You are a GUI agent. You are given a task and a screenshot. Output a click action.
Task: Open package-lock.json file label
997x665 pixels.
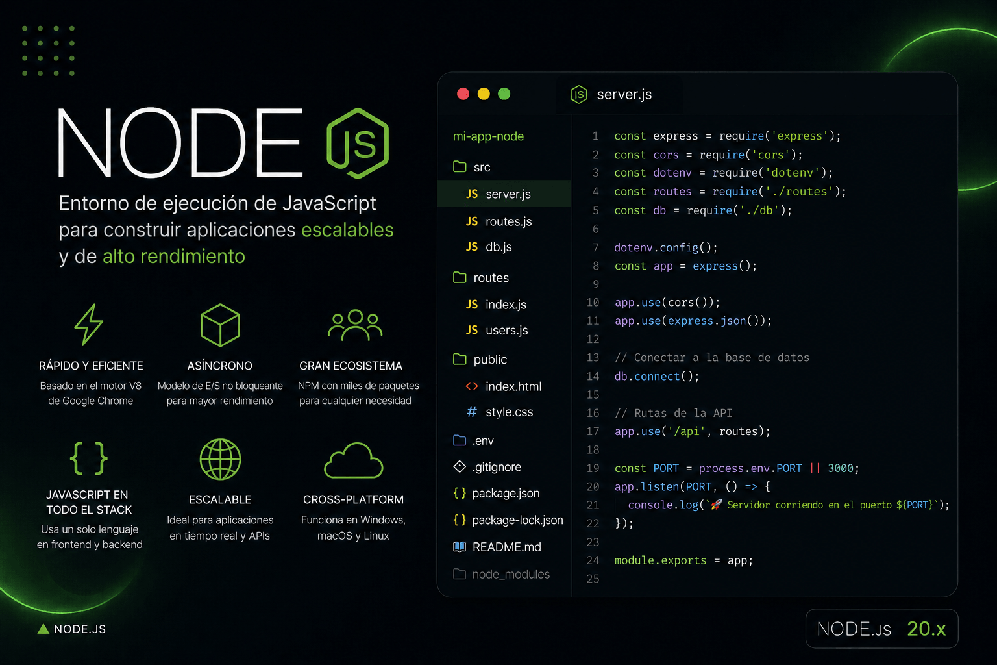click(517, 520)
